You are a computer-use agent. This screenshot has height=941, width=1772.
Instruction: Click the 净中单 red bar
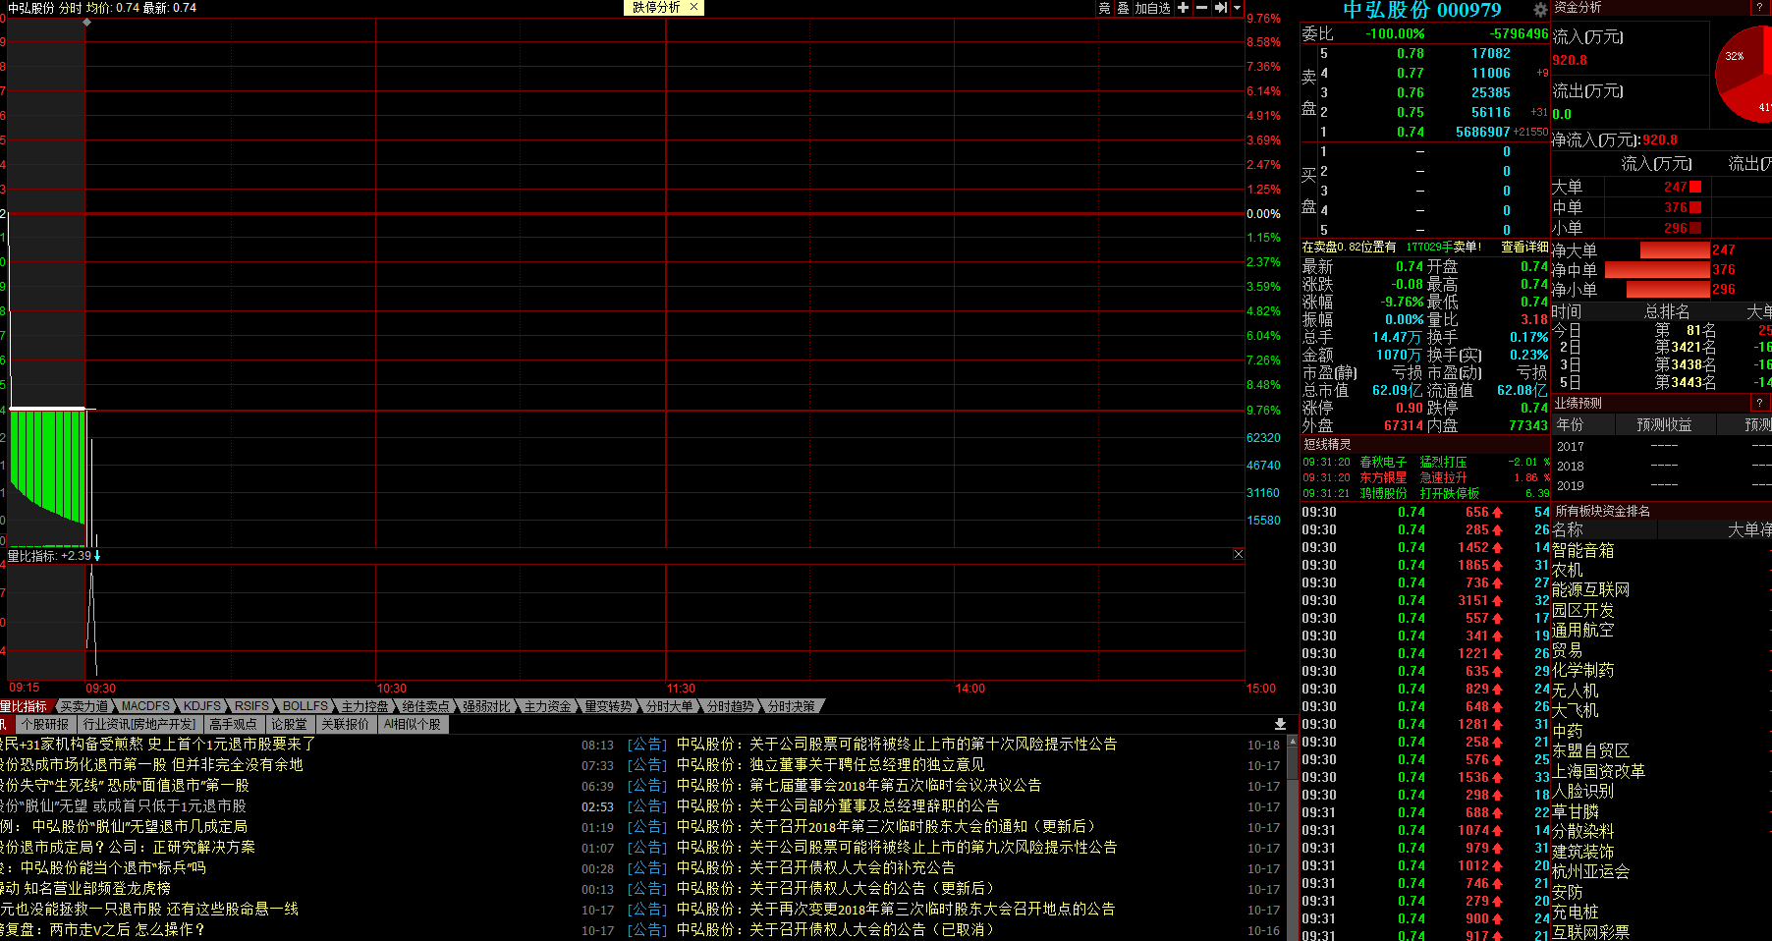(x=1657, y=270)
